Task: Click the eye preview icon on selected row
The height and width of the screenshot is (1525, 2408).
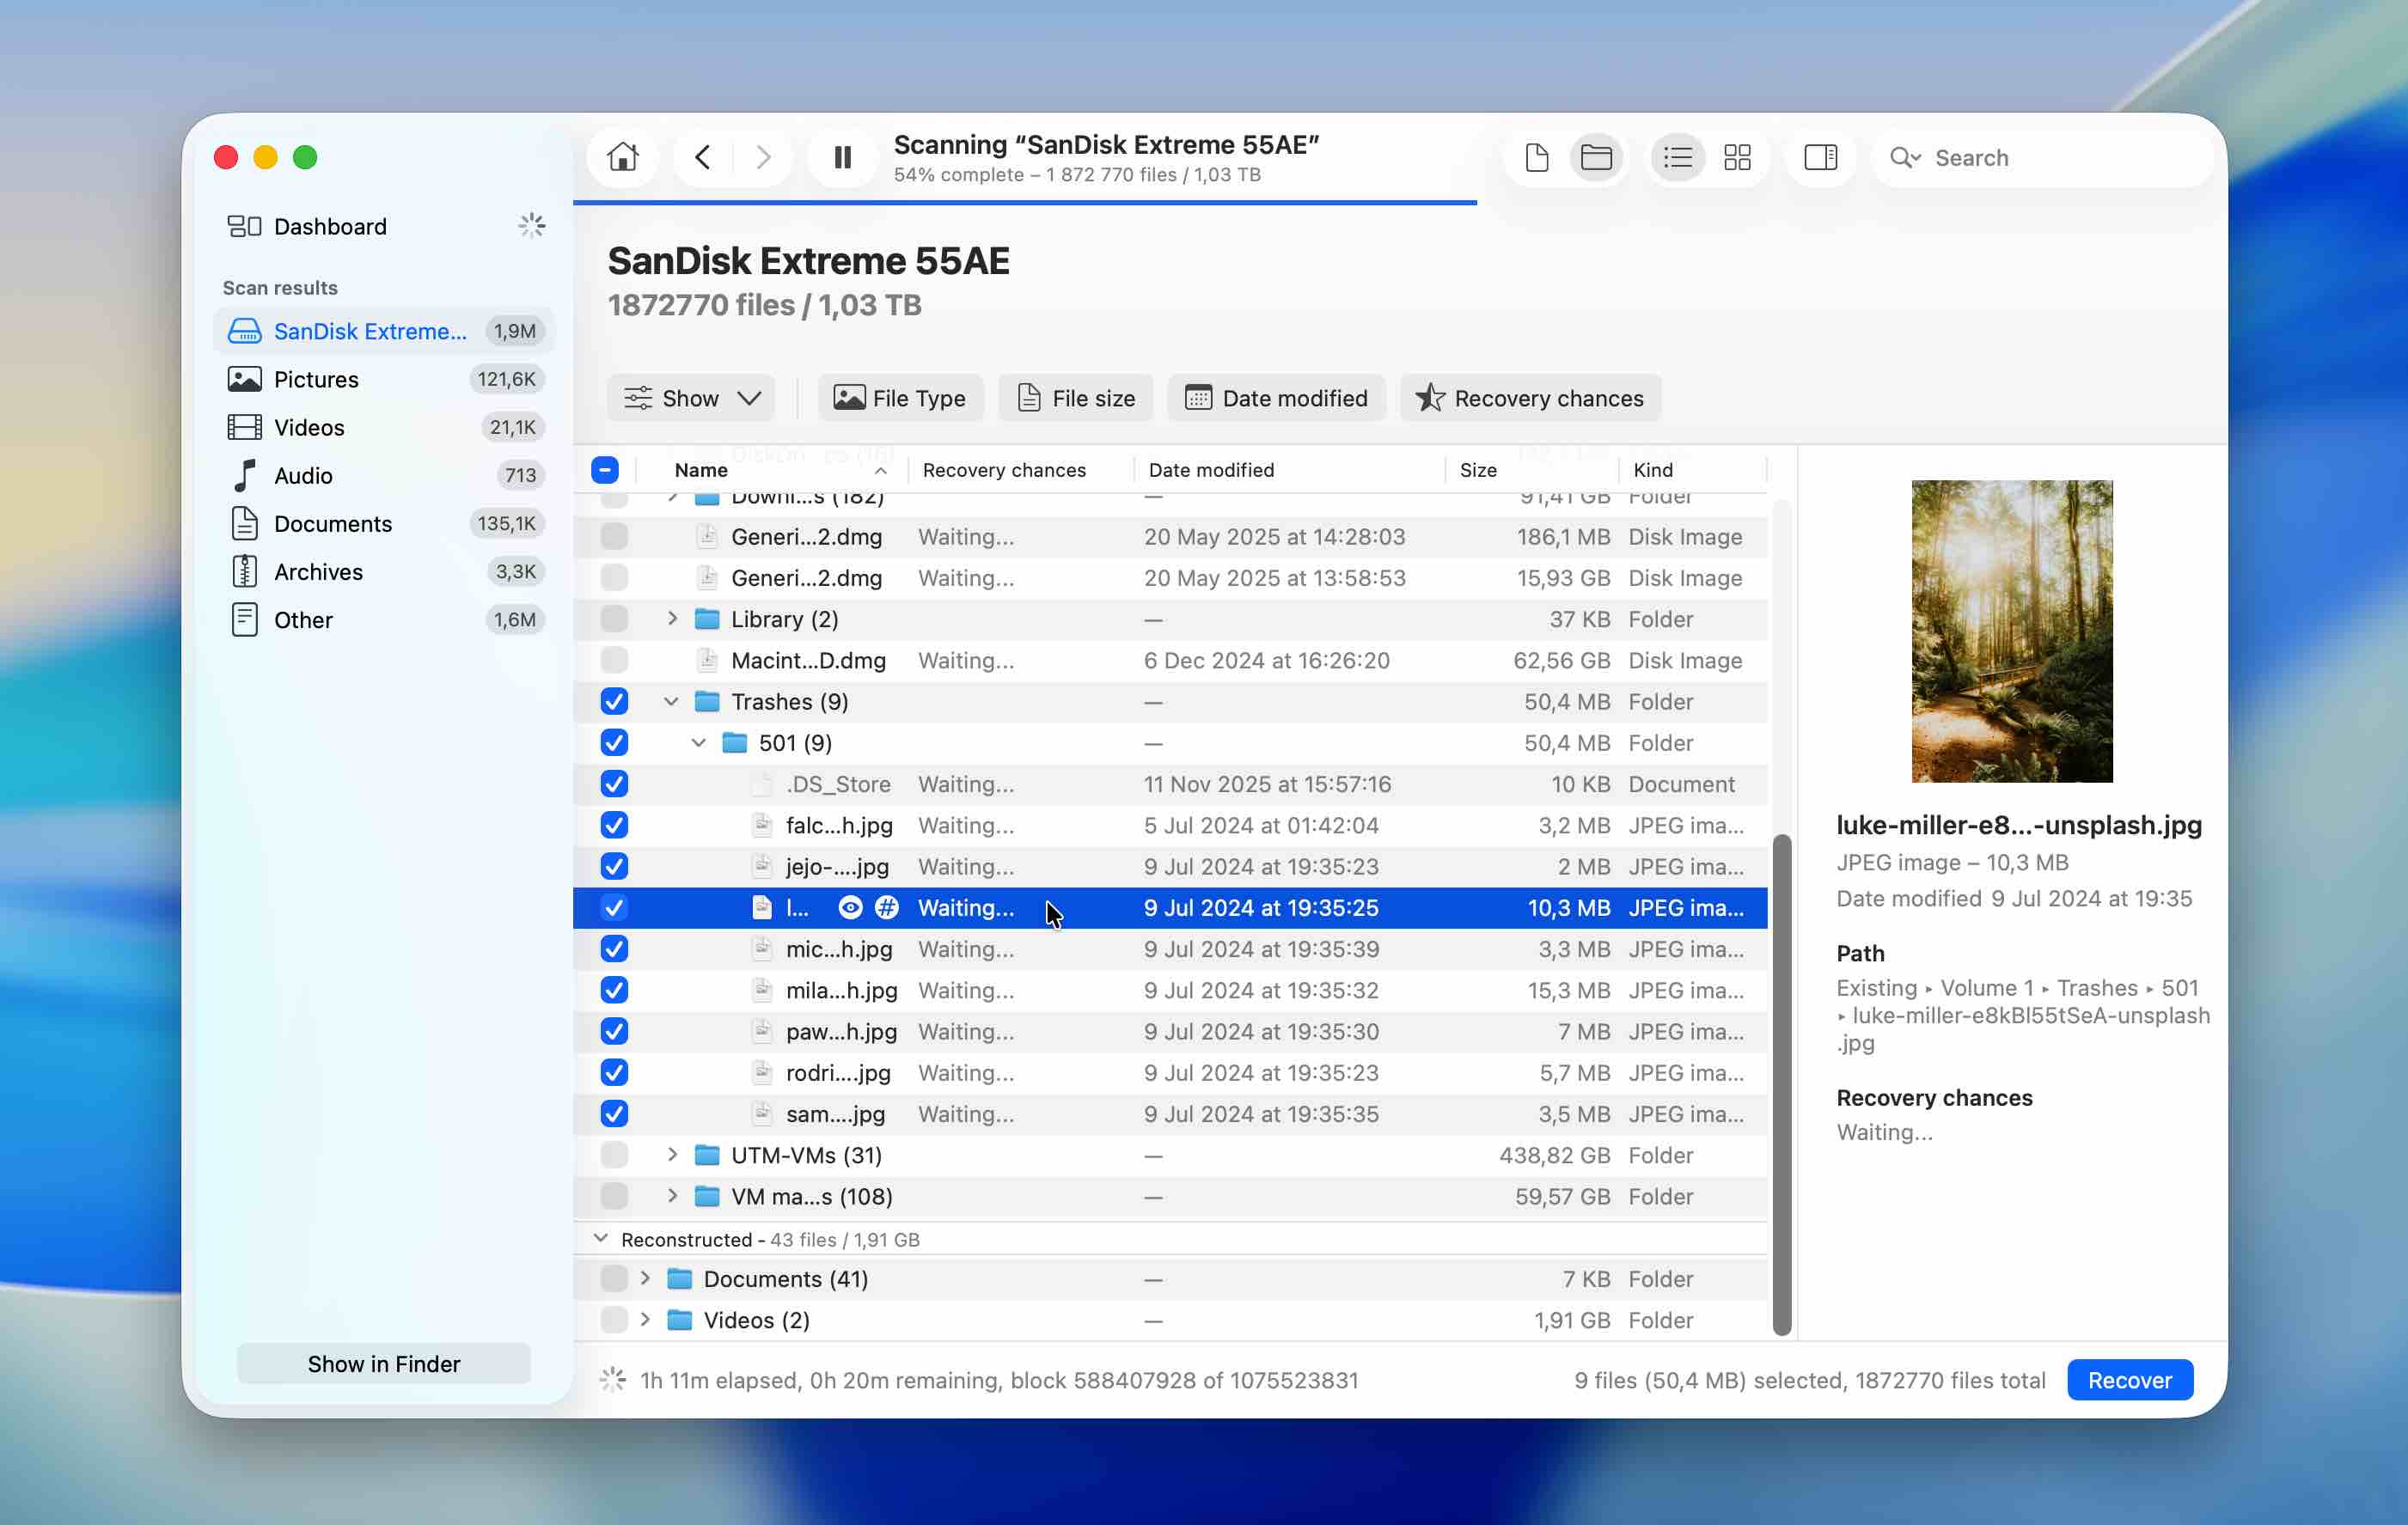Action: (850, 907)
